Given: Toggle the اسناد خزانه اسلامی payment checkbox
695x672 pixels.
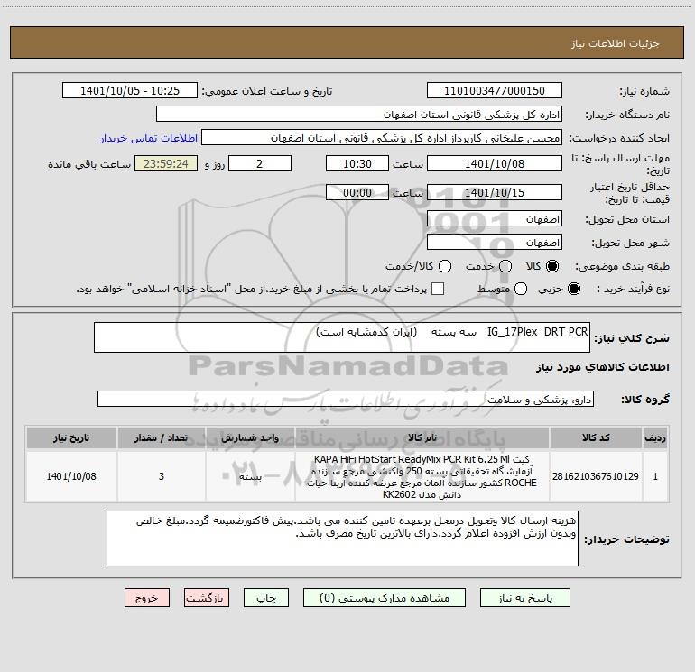Looking at the screenshot, I should pyautogui.click(x=438, y=289).
